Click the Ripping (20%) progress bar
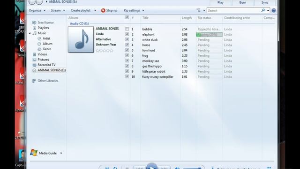This screenshot has height=169, width=300. (x=210, y=34)
